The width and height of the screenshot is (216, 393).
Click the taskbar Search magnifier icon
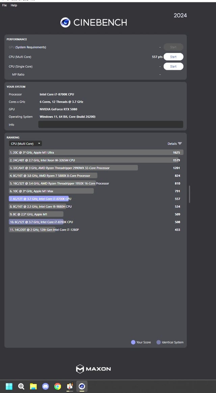tap(21, 386)
